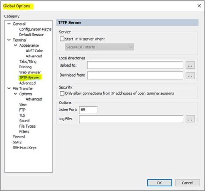Collapse the File Transfer tree category
The image size is (205, 191).
click(9, 89)
